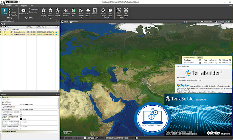Image resolution: width=233 pixels, height=140 pixels.
Task: Click the Undo icon in quick access bar
Action: coord(10,2)
